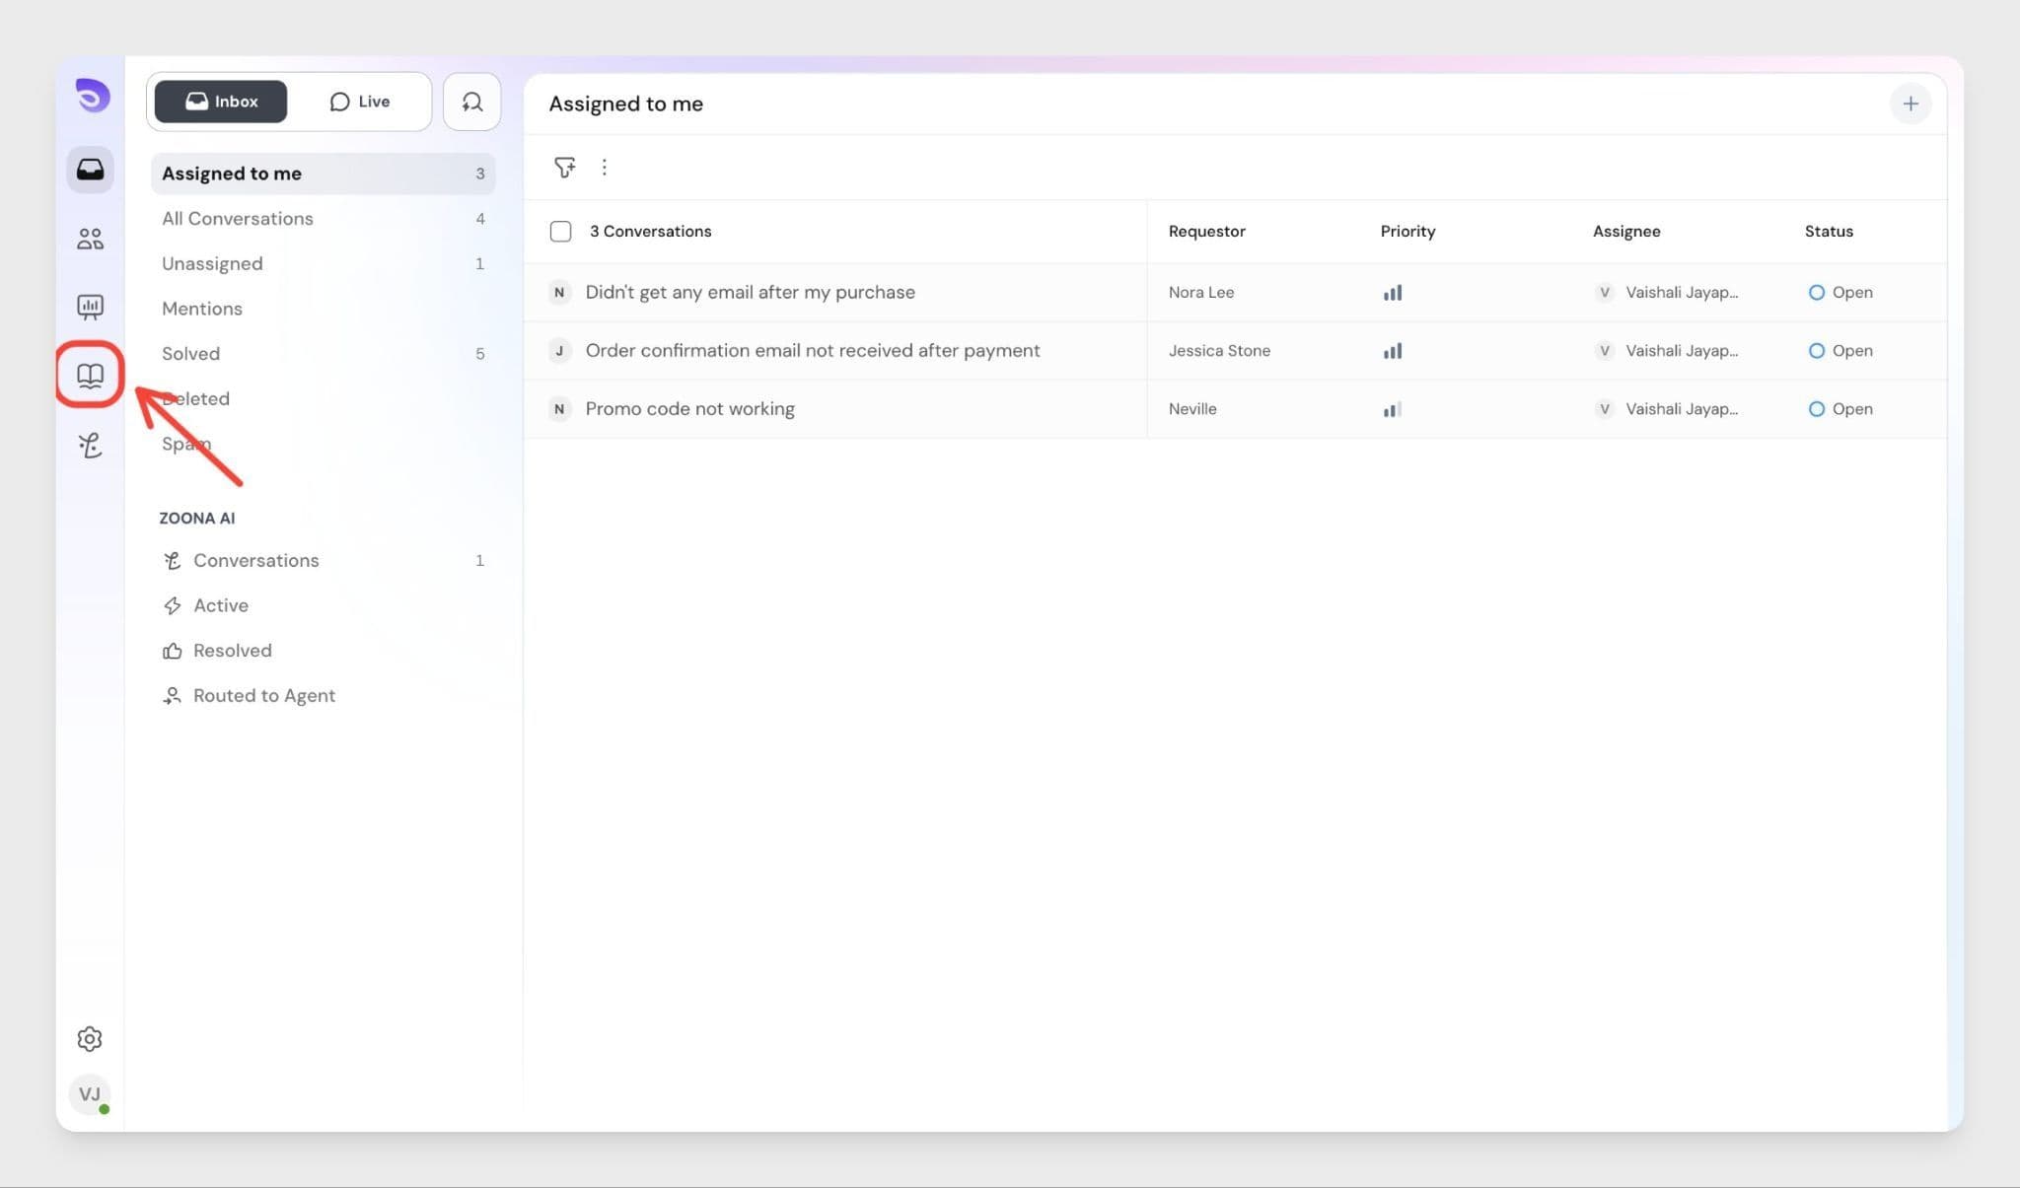Click the add filter funnel icon
The image size is (2020, 1188).
pos(564,168)
